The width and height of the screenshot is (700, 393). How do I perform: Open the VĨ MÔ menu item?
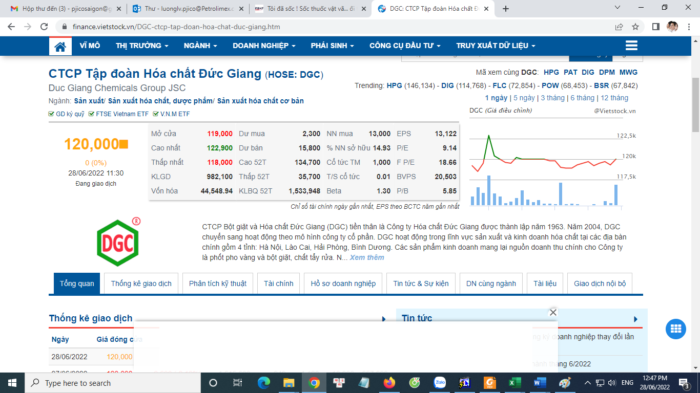click(90, 46)
